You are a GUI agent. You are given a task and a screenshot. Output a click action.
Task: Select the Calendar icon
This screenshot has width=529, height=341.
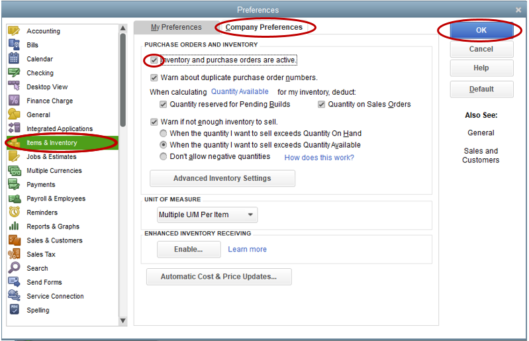pyautogui.click(x=14, y=58)
